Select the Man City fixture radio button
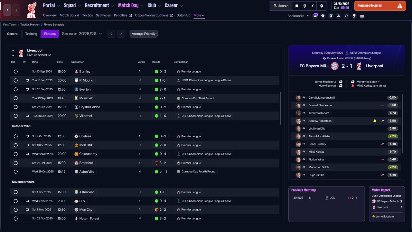412x232 pixels. point(15,210)
